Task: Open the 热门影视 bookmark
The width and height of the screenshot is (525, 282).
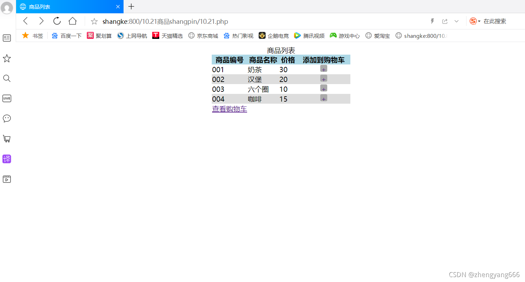Action: [238, 35]
